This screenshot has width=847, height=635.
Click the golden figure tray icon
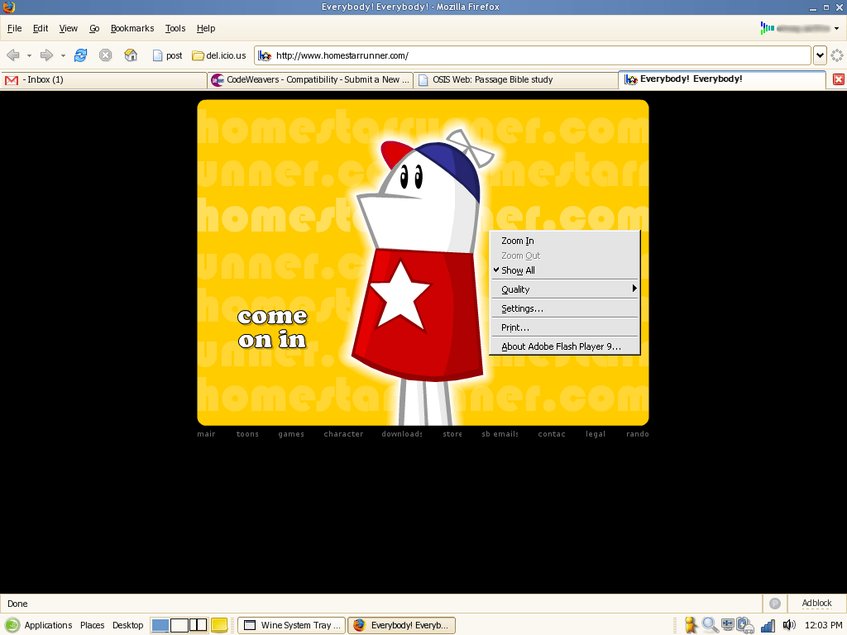[691, 625]
